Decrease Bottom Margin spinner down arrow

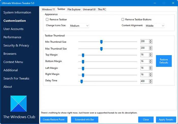151,62
